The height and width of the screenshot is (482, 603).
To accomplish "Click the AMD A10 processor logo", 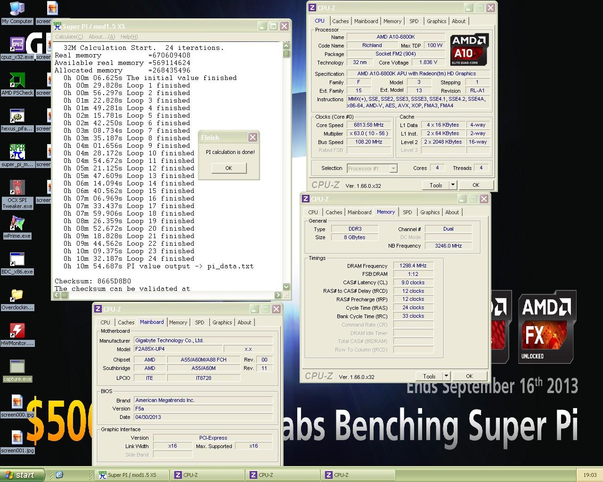I will coord(469,50).
